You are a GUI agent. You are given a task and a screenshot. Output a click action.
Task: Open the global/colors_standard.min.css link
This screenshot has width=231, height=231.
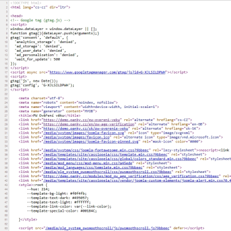click(120, 159)
